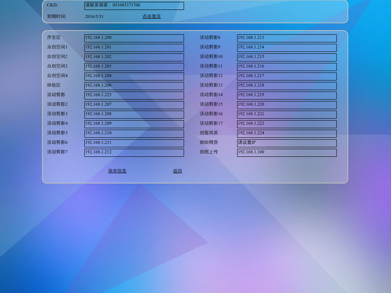
Task: Click the 体验区 label
Action: click(54, 85)
